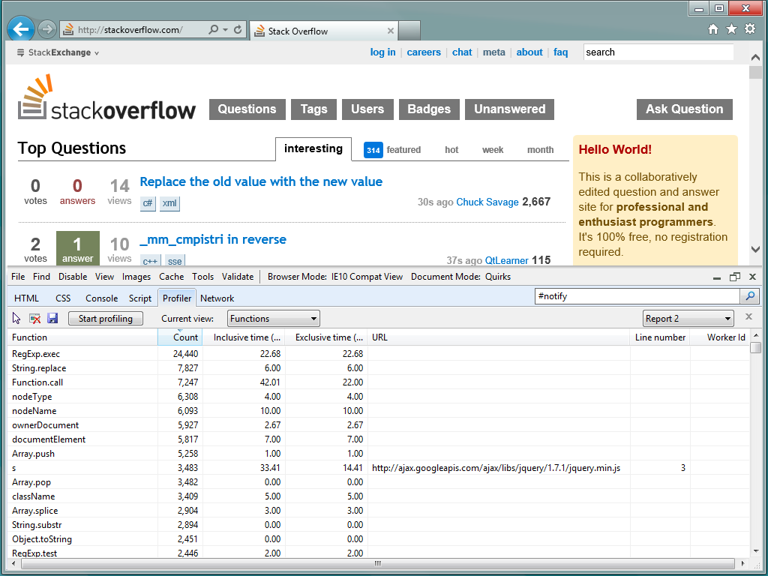The height and width of the screenshot is (576, 768).
Task: Switch to the Script tab
Action: click(140, 298)
